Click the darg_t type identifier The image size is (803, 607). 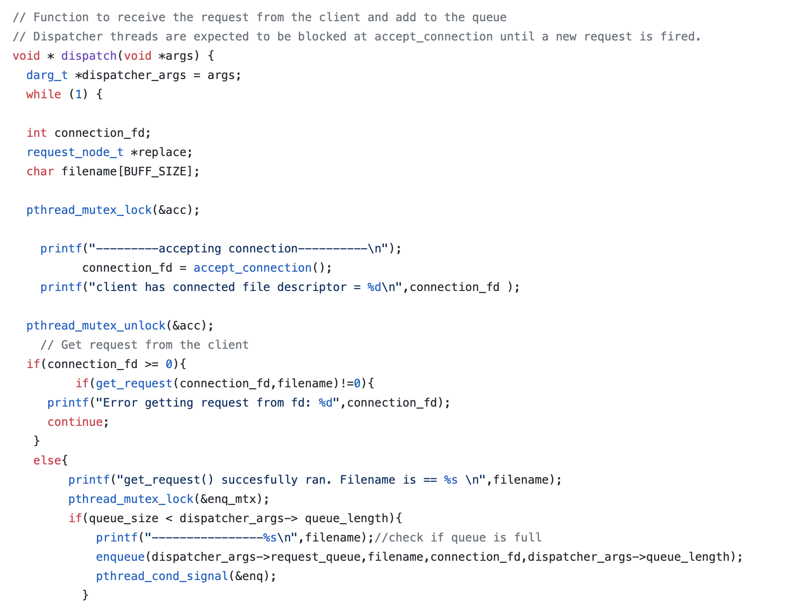click(47, 75)
